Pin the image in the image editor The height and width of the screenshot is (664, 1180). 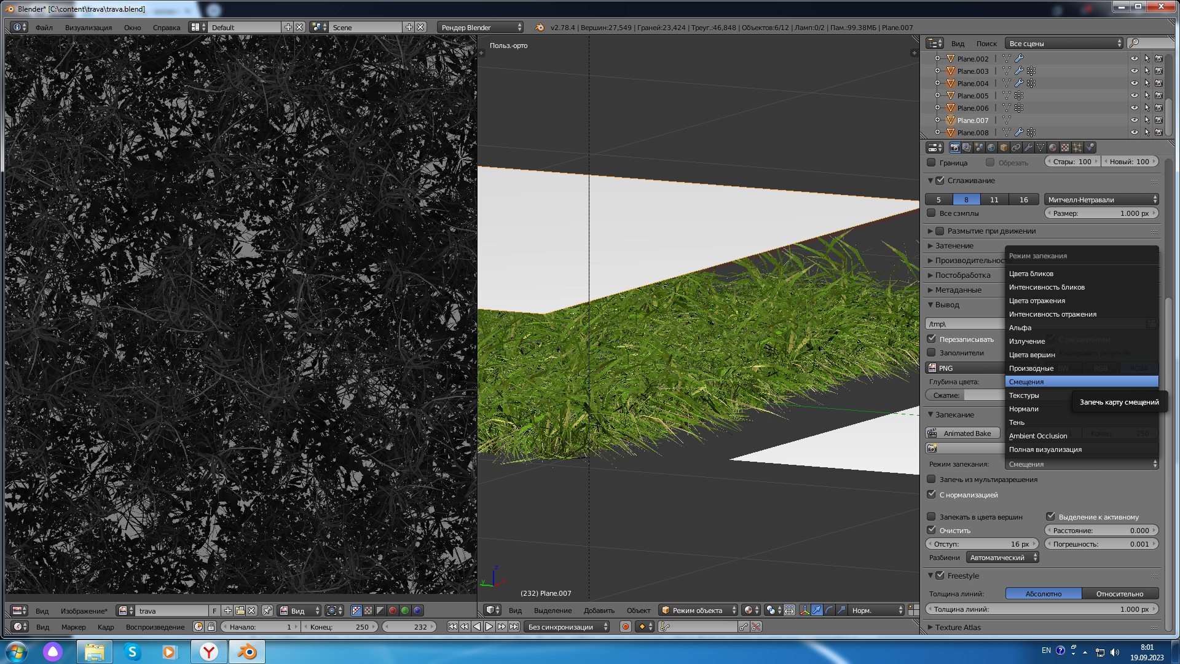(267, 611)
